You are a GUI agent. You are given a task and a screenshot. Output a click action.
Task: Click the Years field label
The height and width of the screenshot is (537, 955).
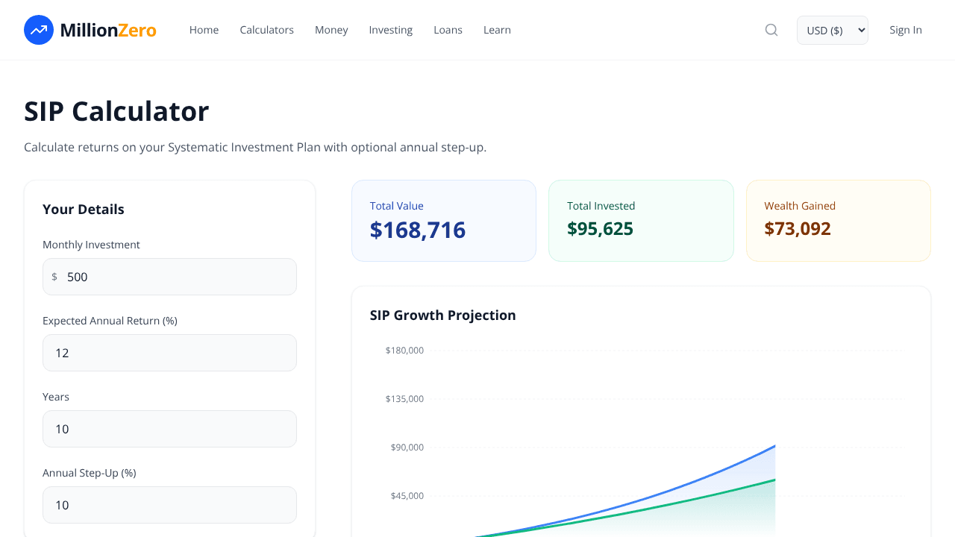coord(56,397)
